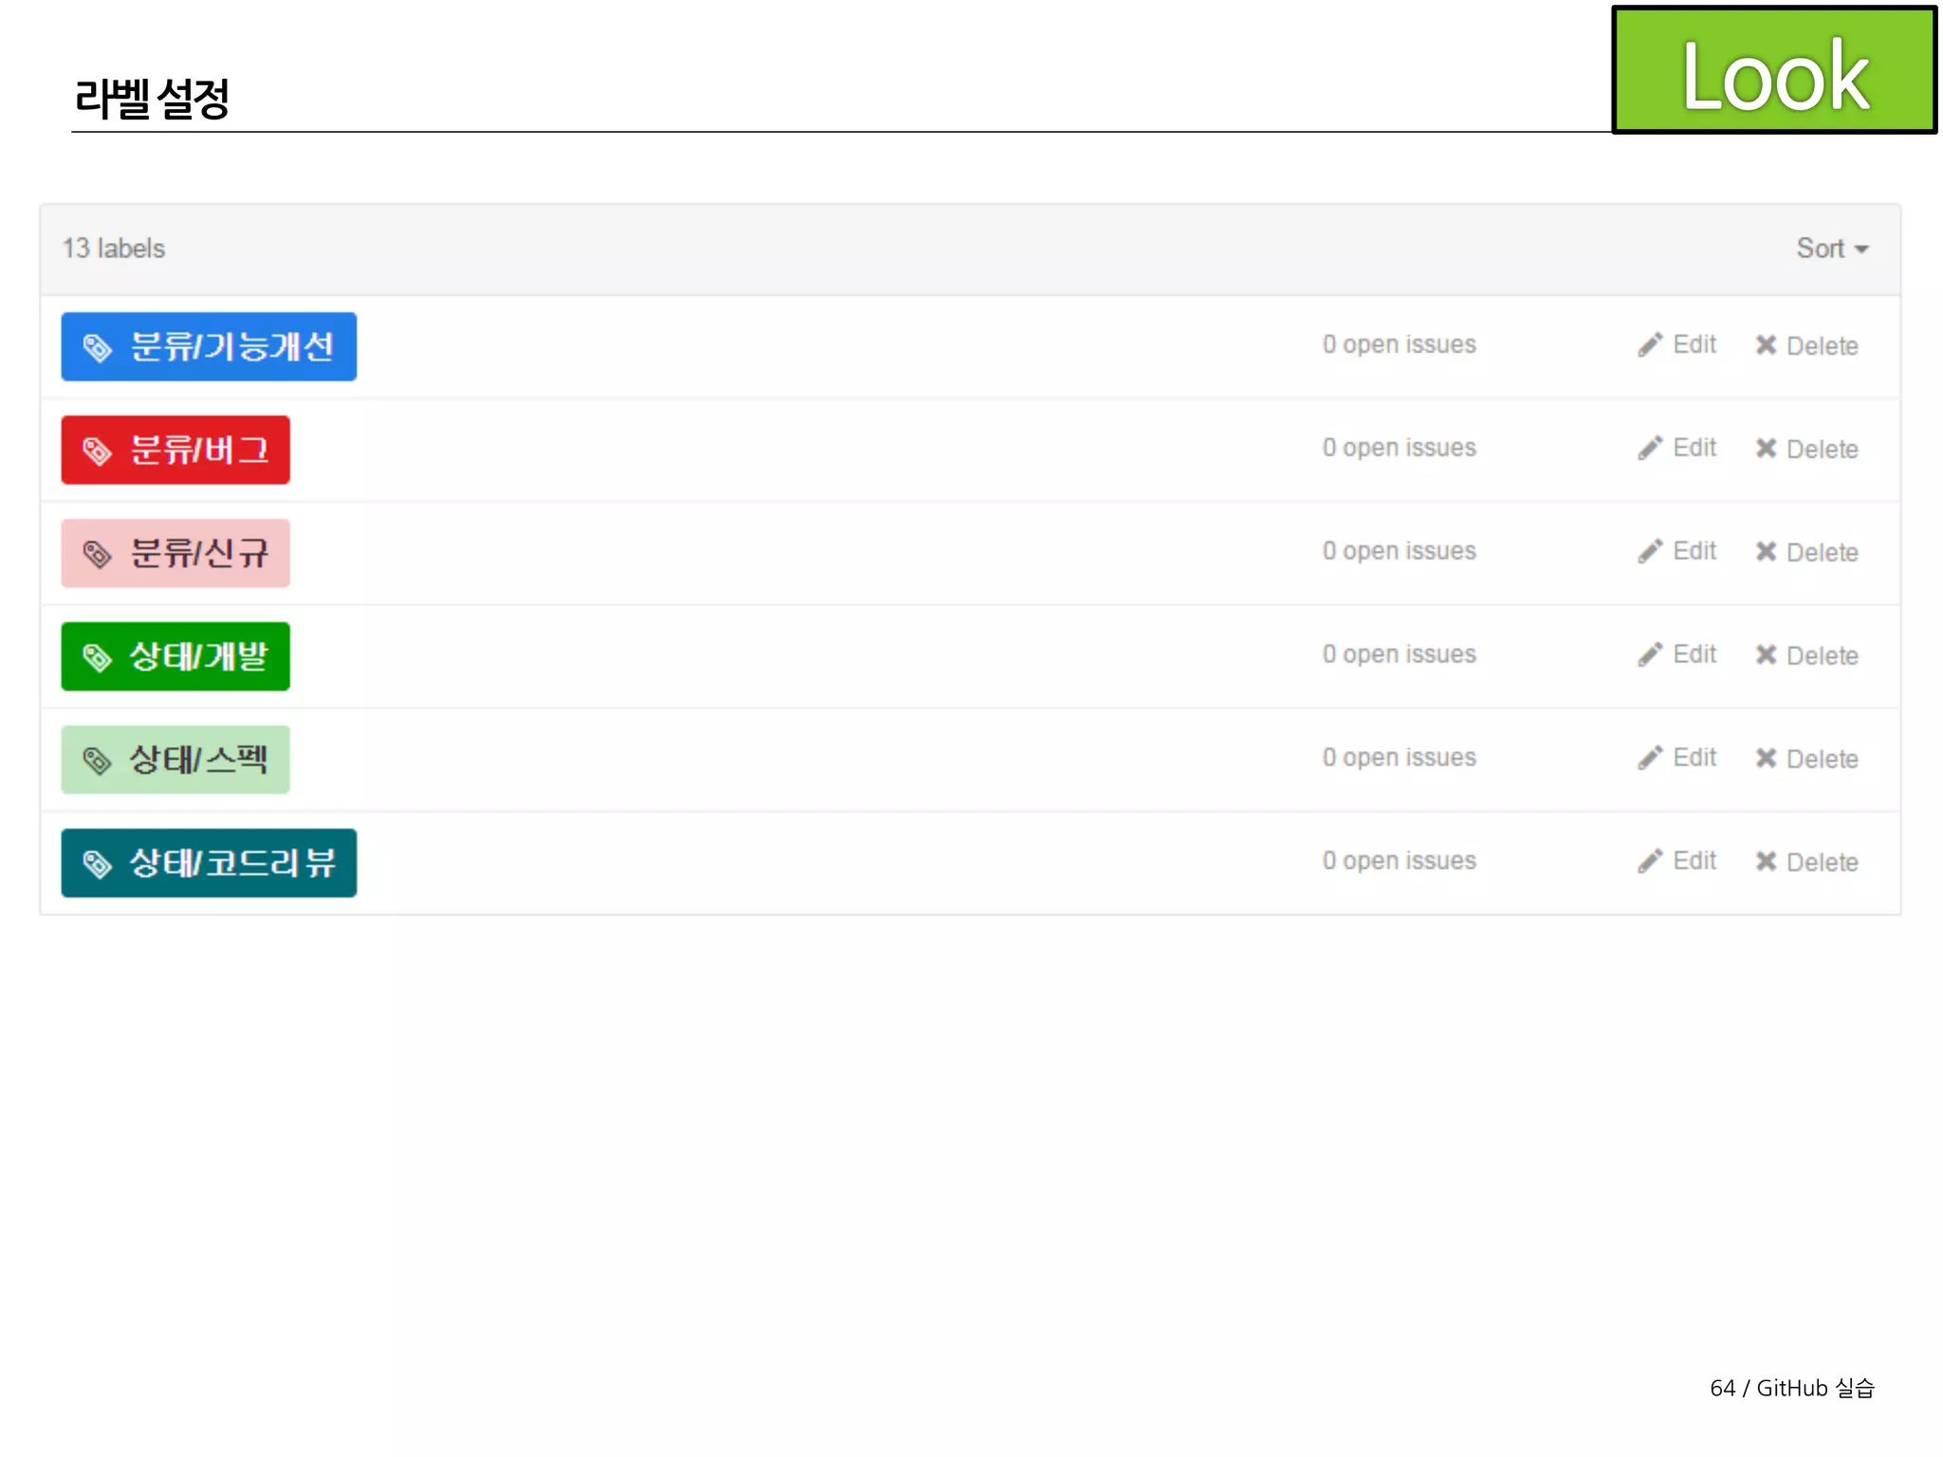Select the pink 분류/신규 label badge
1943x1457 pixels.
tap(176, 553)
